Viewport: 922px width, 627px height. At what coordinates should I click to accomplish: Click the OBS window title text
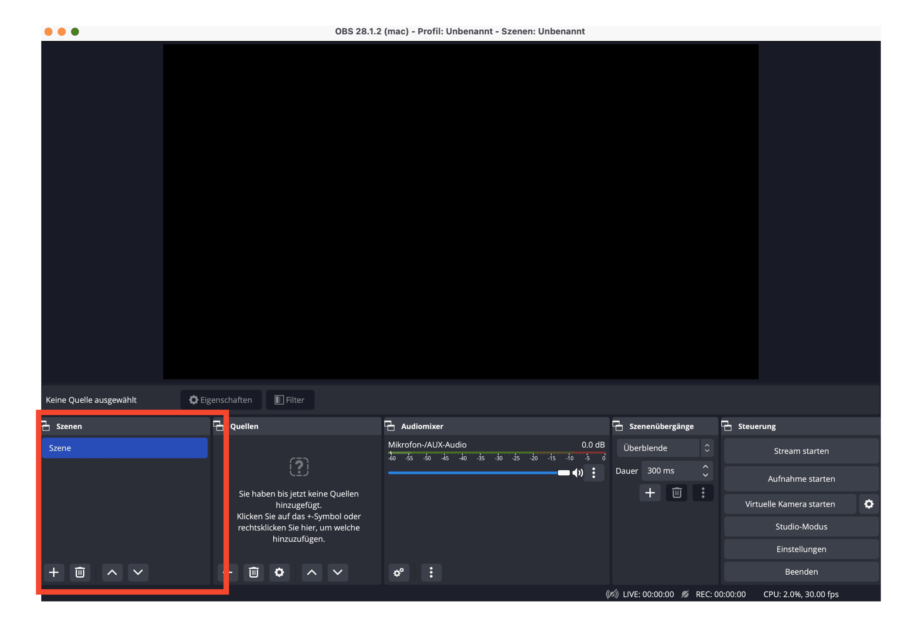click(460, 31)
